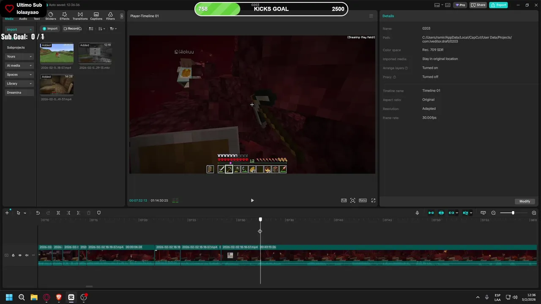Delete left of playhead

[68, 213]
